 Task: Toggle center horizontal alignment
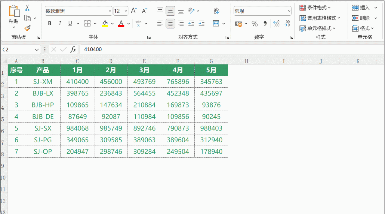point(171,23)
